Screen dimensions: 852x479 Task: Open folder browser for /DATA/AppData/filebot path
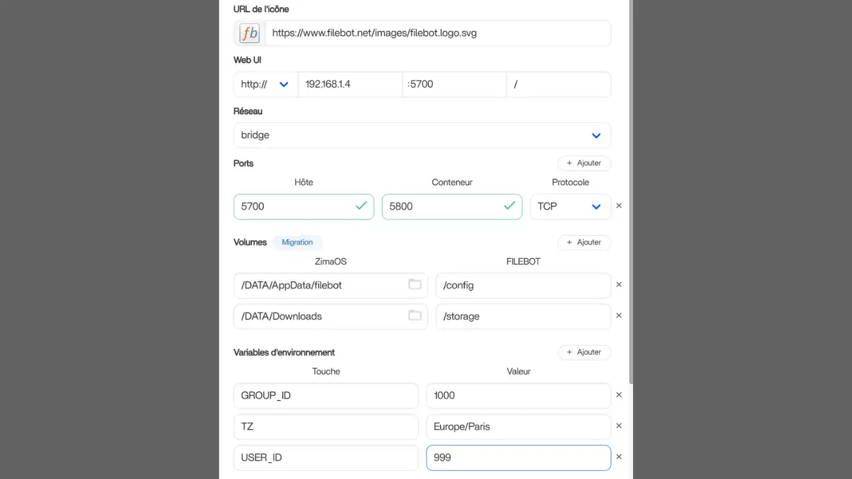pyautogui.click(x=415, y=285)
